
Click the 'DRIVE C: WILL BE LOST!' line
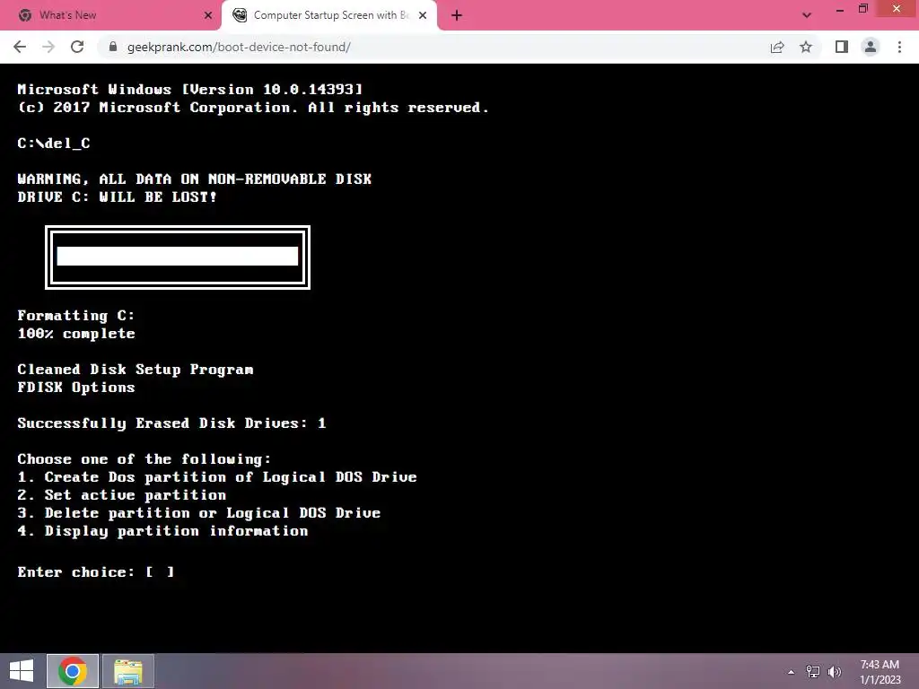click(x=117, y=196)
